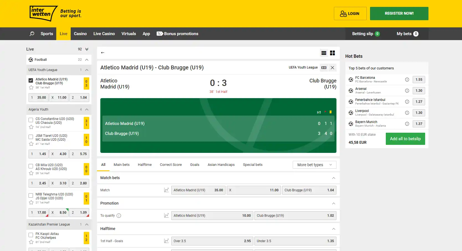This screenshot has width=462, height=251.
Task: Open the pitch view icon beside UEFA Youth League
Action: [324, 67]
